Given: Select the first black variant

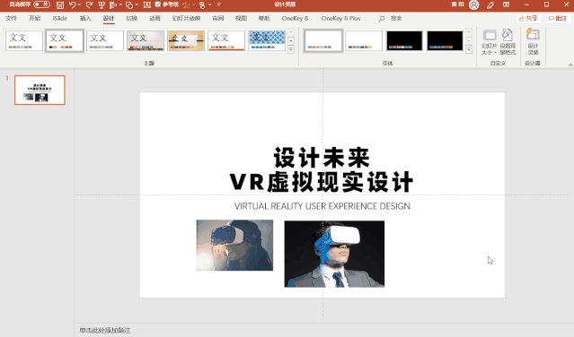Looking at the screenshot, I should [x=404, y=41].
